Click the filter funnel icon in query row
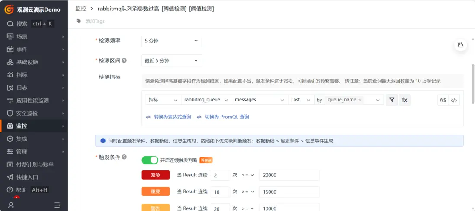Viewport: 475px width, 211px height. (x=392, y=100)
